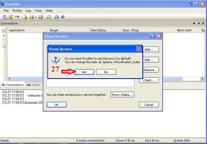Click the Open Profile folder icon
Viewport: 207px width, 144px height.
(x=32, y=17)
